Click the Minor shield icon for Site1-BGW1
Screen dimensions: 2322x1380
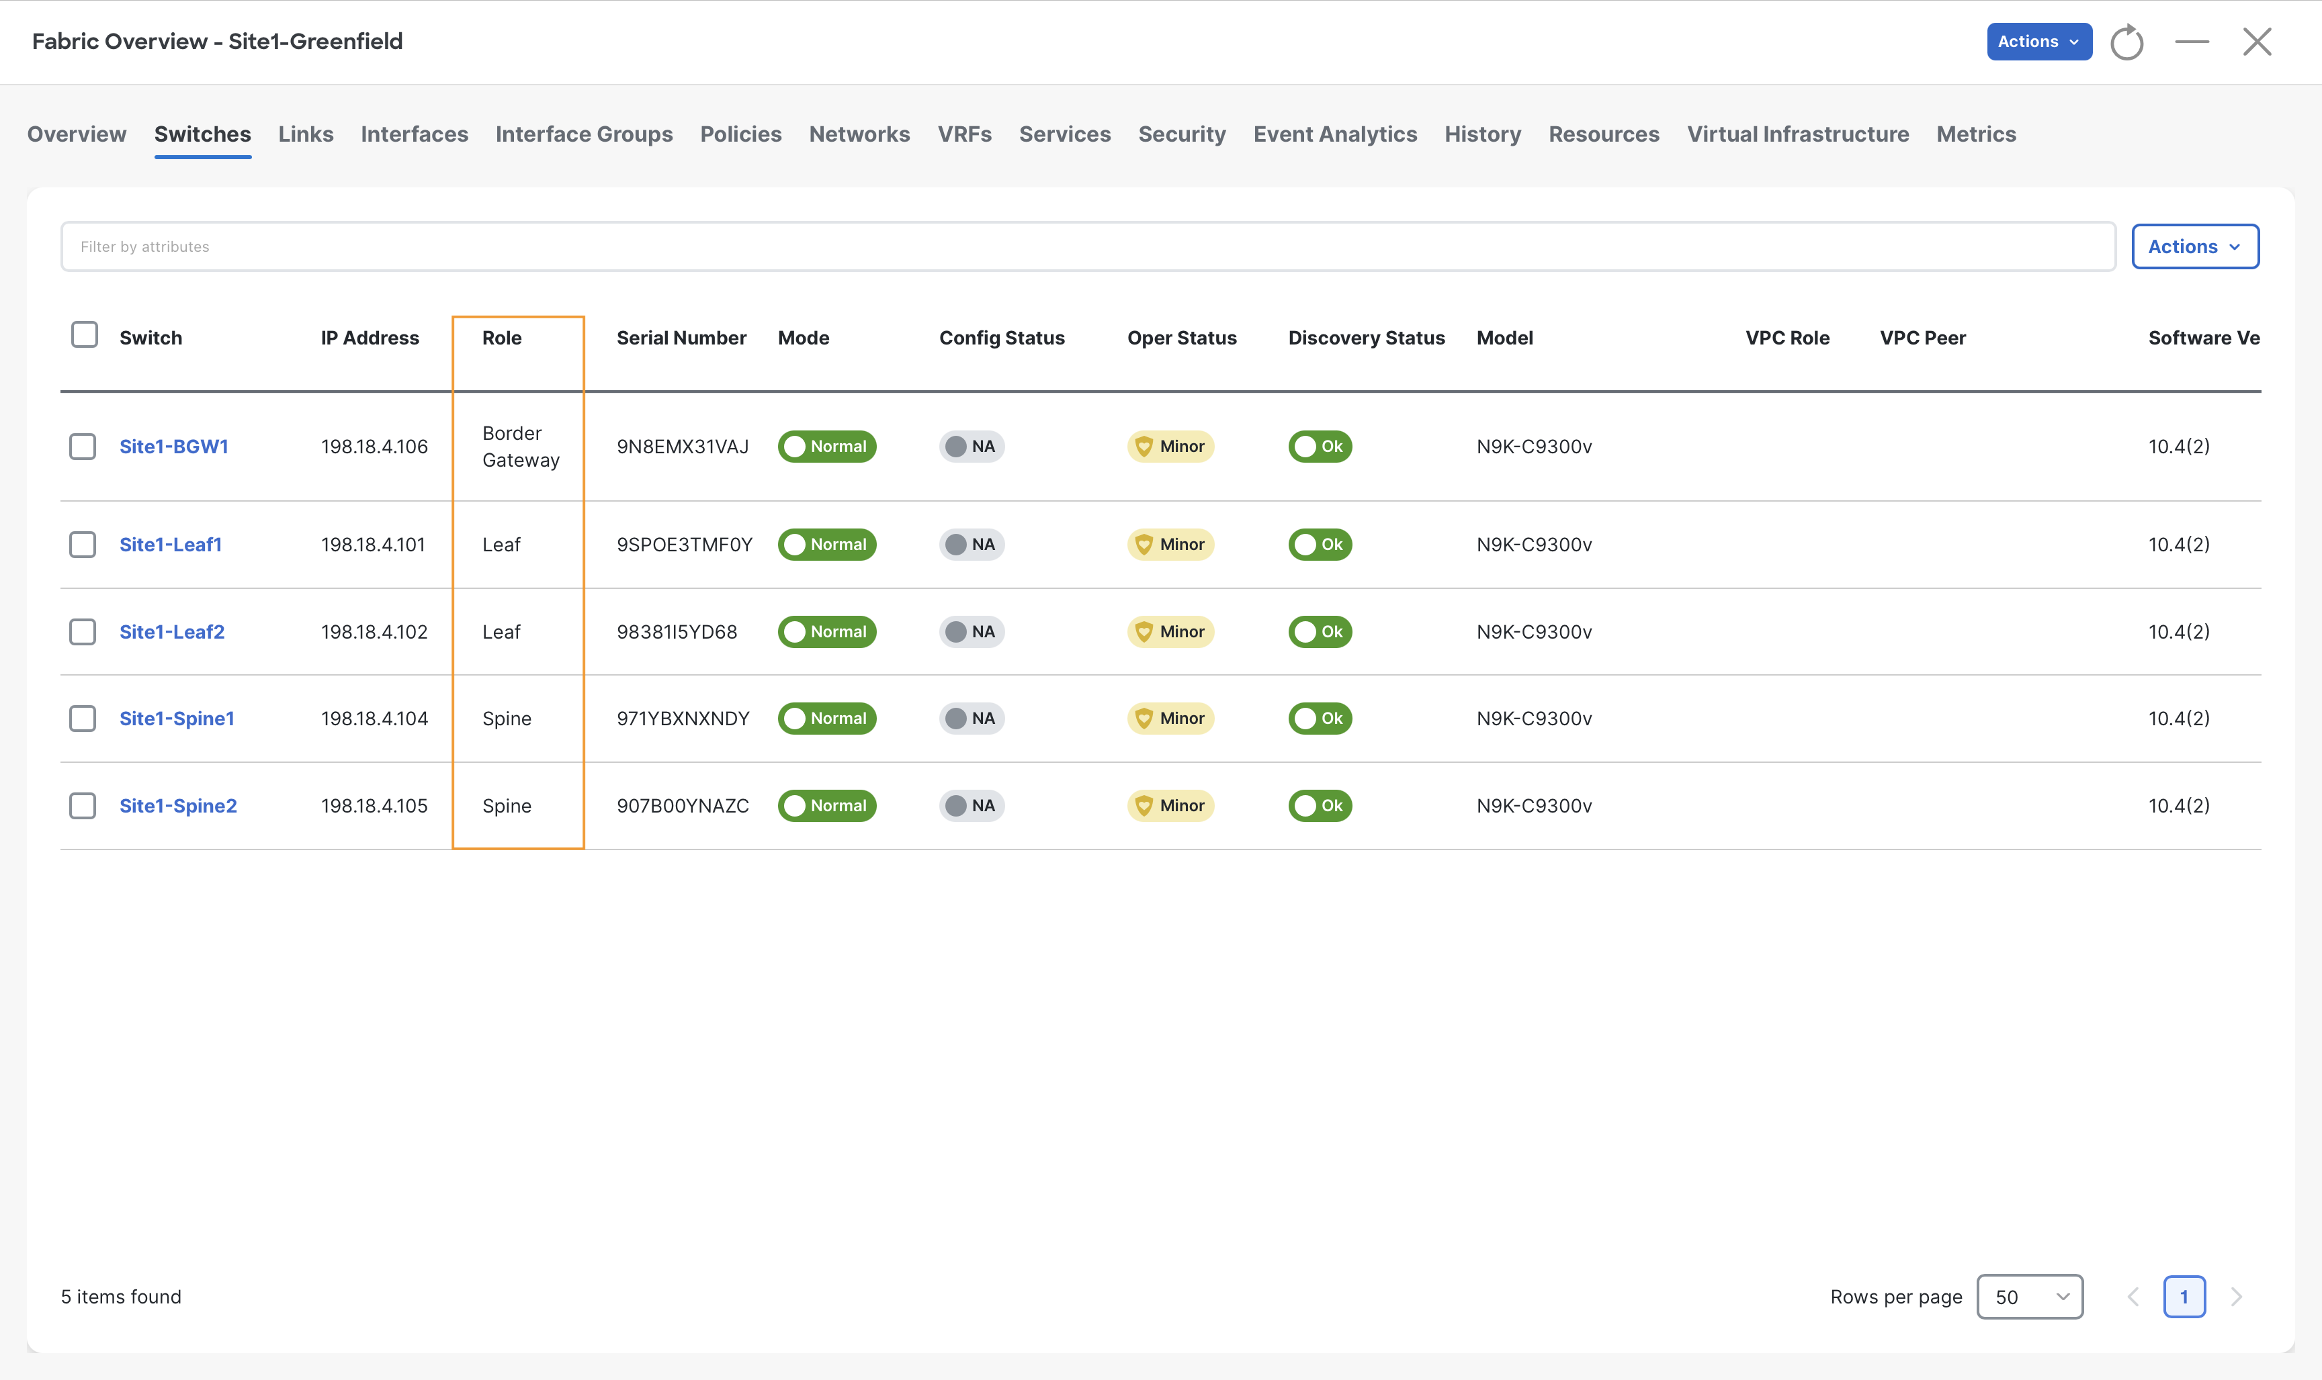click(1144, 447)
